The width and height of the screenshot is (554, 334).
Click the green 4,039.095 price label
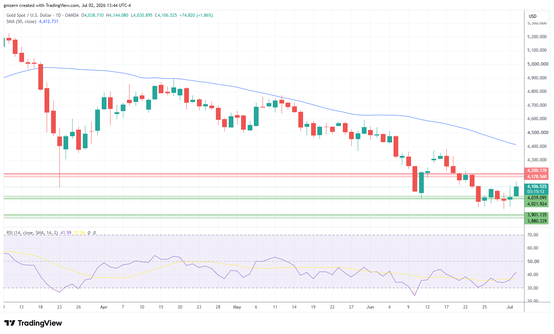(537, 198)
